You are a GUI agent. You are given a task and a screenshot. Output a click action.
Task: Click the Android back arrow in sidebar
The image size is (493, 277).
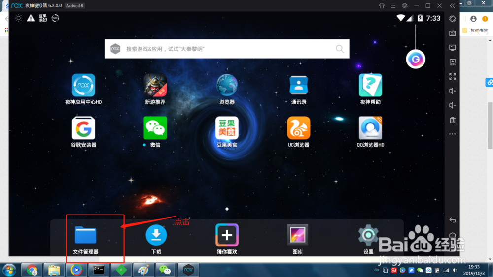pyautogui.click(x=453, y=220)
